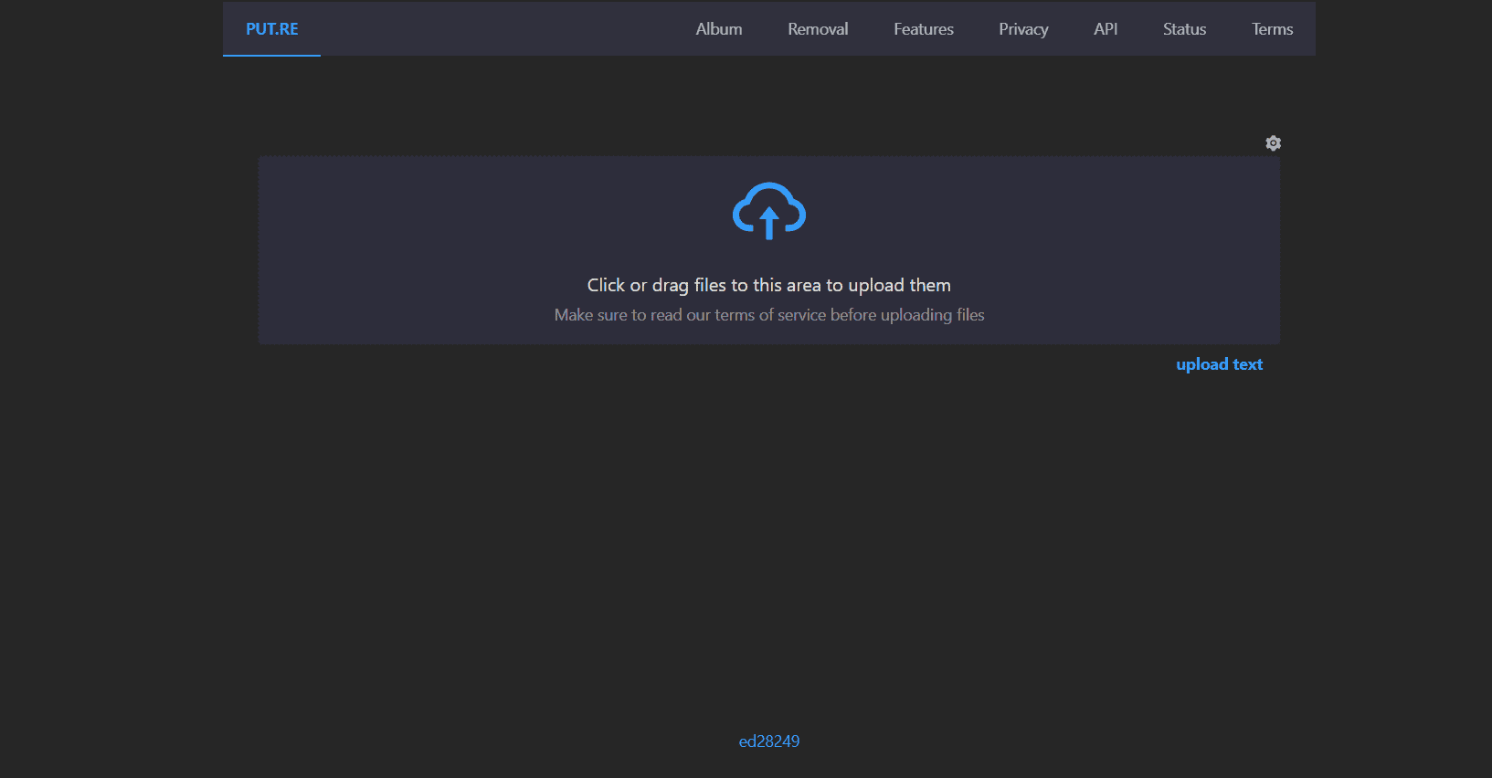Check the service Status page

1184,29
